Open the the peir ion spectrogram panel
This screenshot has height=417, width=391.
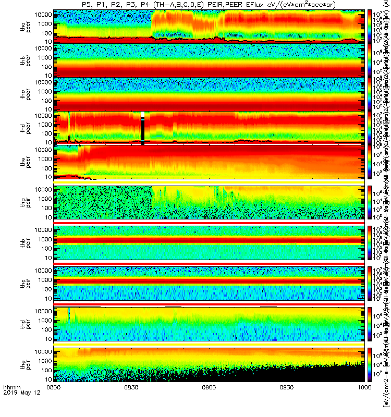[209, 364]
